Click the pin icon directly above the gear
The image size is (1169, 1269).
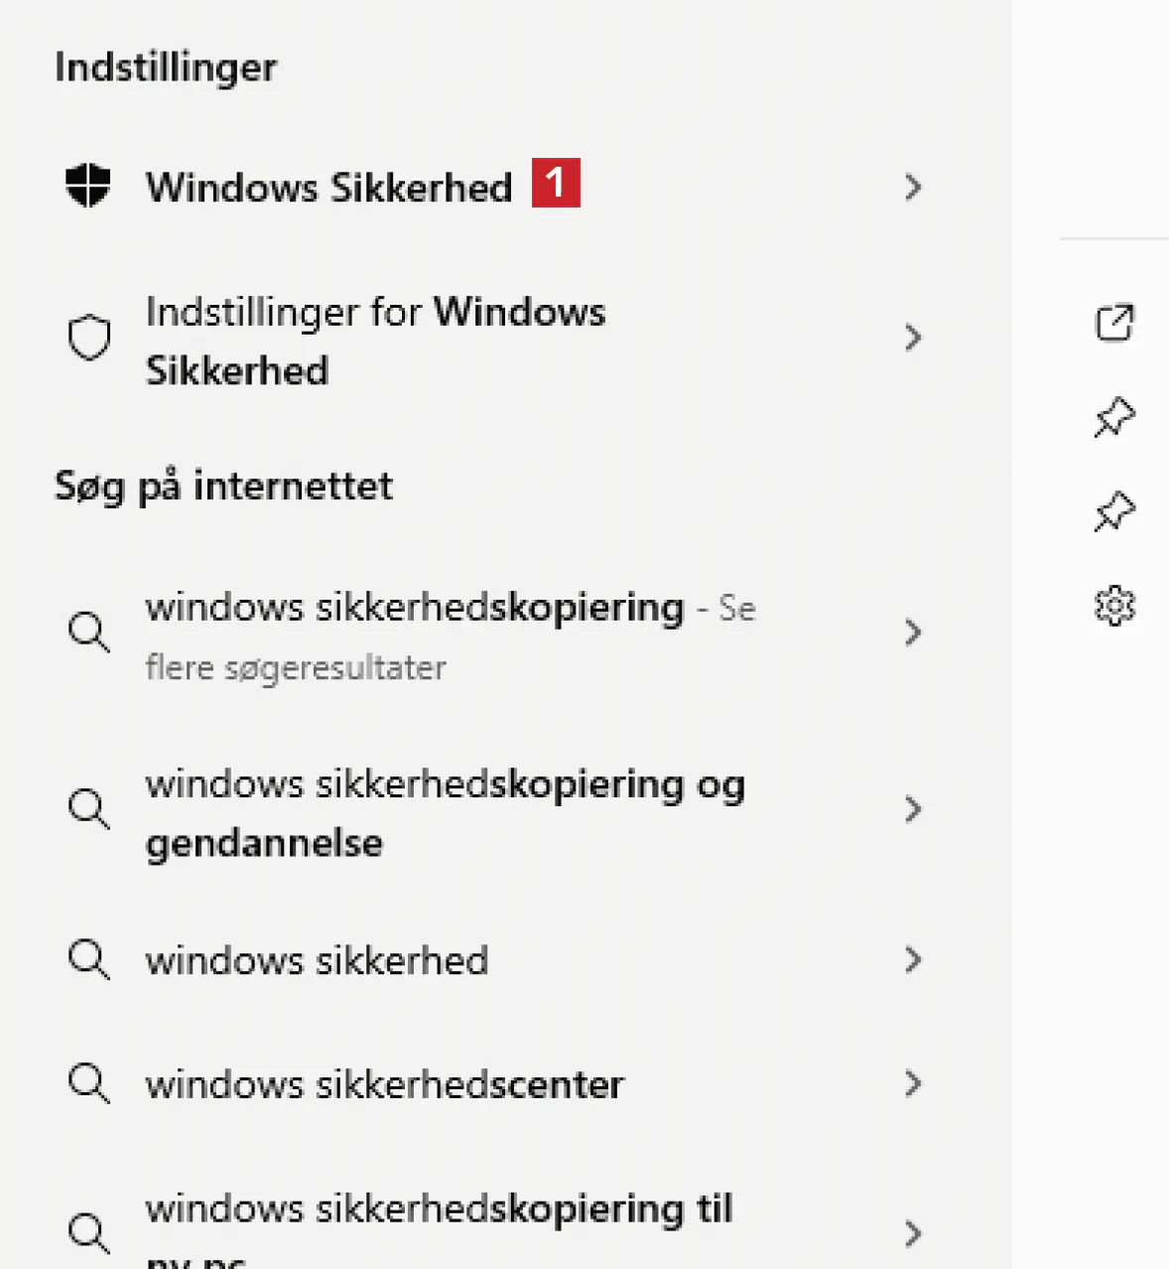(x=1113, y=511)
